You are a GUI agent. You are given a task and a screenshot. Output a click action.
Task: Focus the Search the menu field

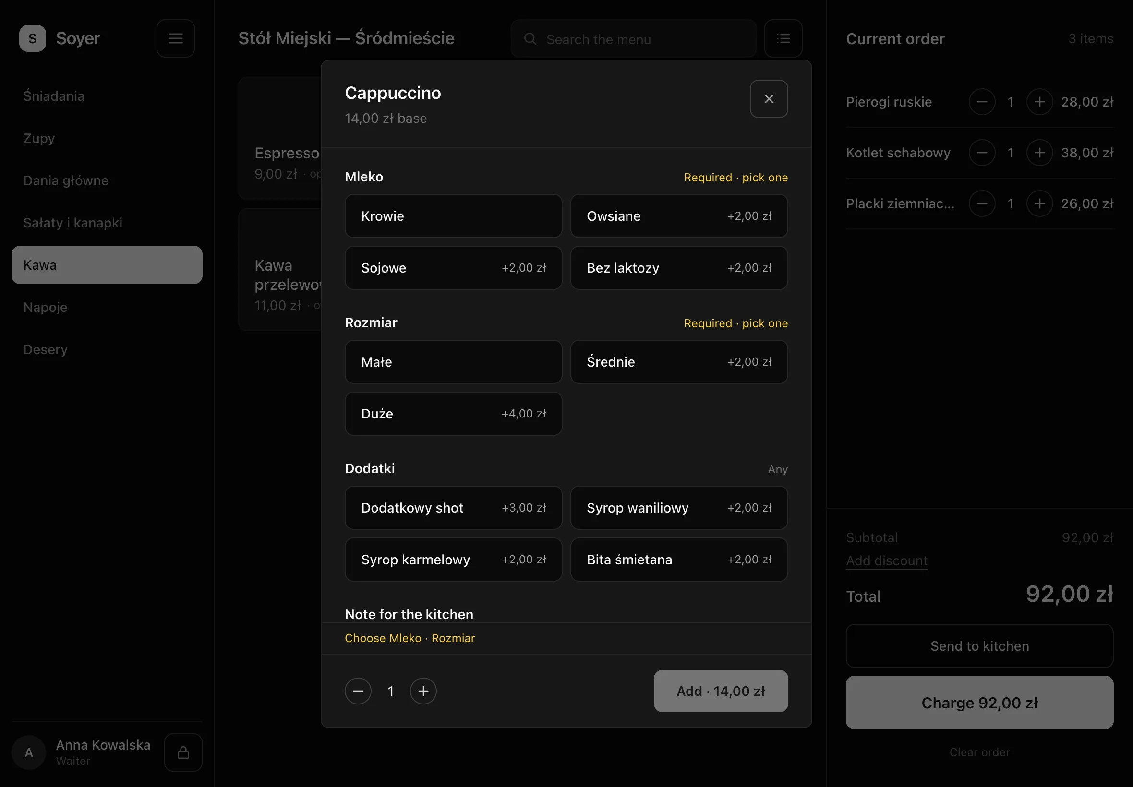pyautogui.click(x=633, y=38)
